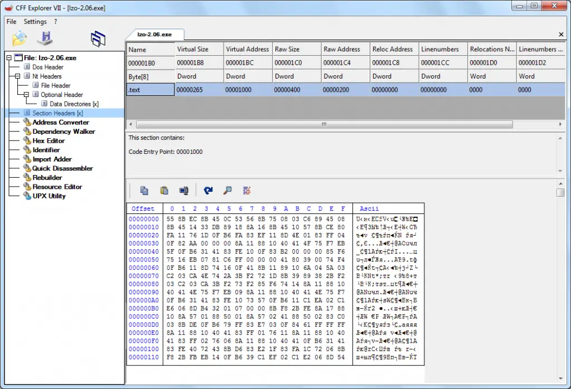Open the Settings menu
Screen dimensions: 571x389
(35, 22)
